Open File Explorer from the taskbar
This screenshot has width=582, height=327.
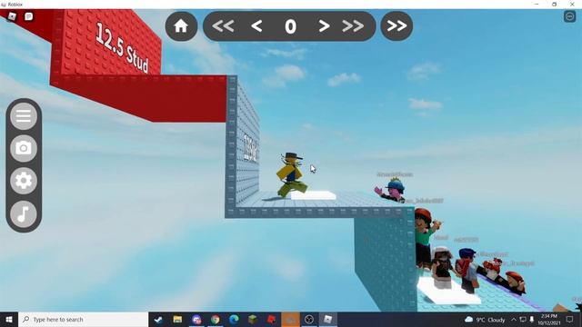[x=177, y=319]
